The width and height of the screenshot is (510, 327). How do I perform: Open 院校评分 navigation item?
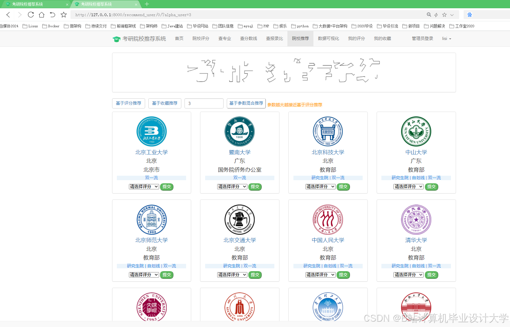pyautogui.click(x=201, y=38)
